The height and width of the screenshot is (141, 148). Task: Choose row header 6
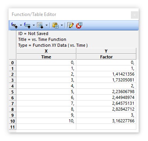point(12,98)
